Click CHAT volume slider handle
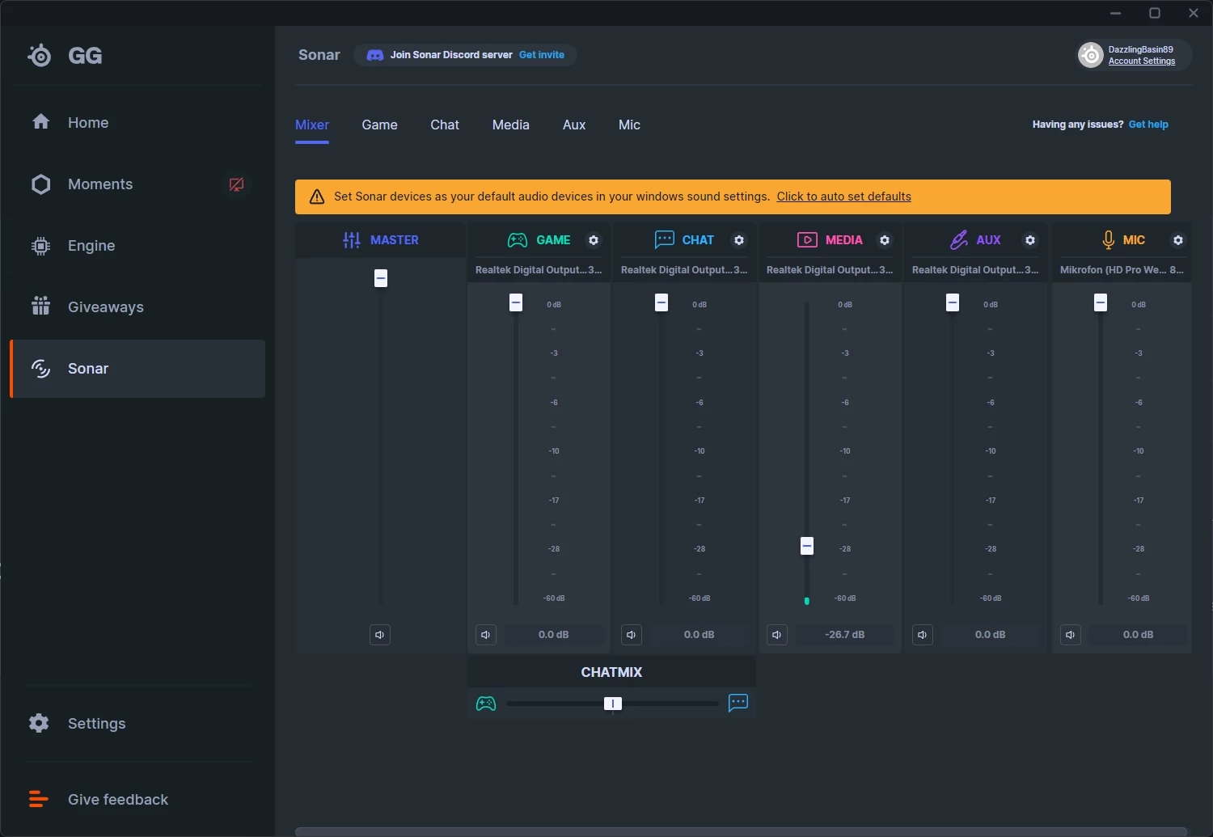This screenshot has height=837, width=1213. click(x=661, y=302)
